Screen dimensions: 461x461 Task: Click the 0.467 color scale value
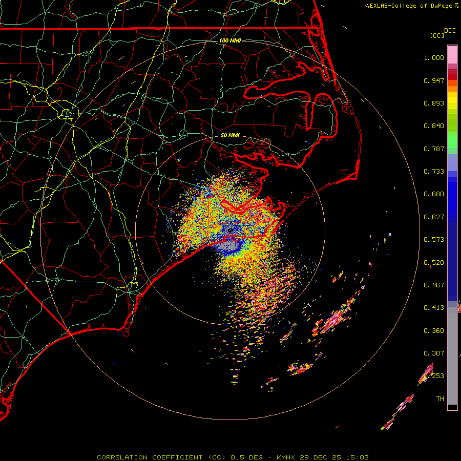(x=434, y=285)
